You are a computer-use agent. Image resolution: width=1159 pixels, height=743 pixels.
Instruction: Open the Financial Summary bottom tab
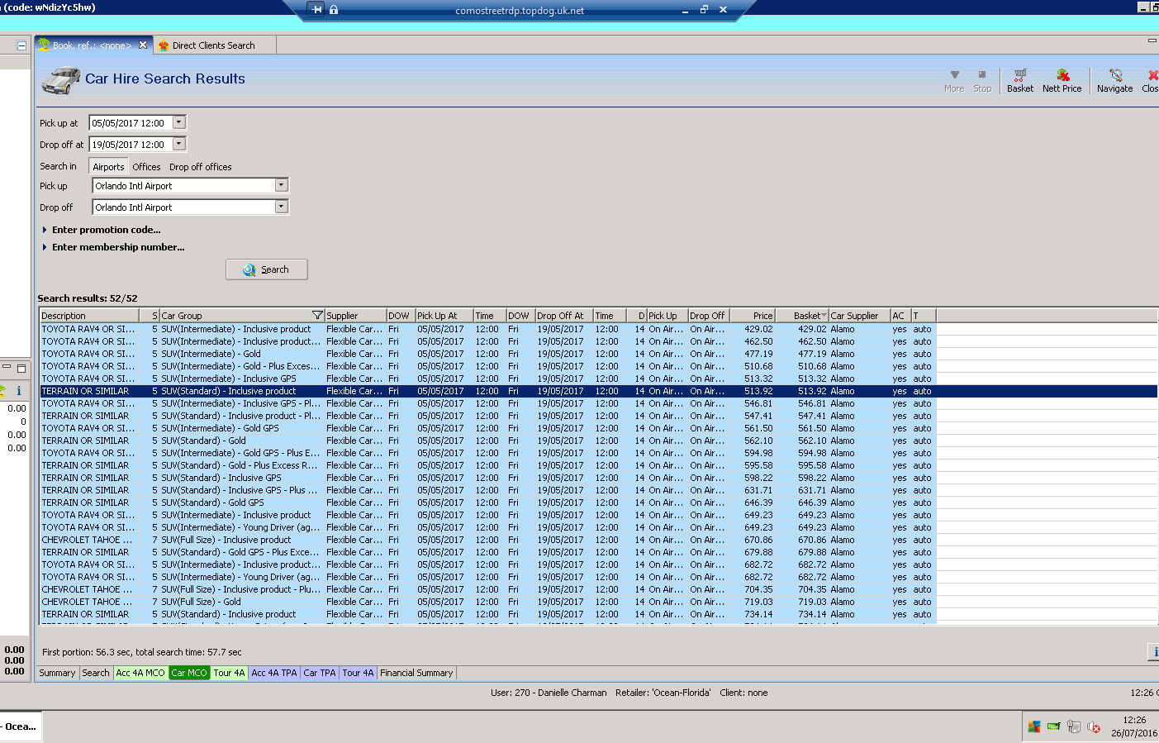(416, 673)
